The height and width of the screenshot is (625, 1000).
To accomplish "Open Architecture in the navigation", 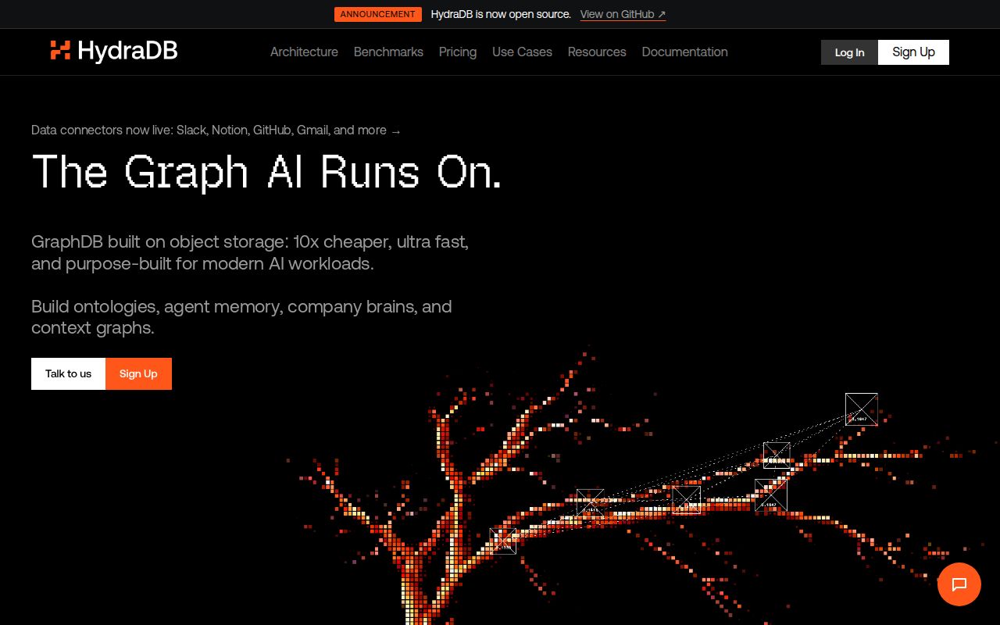I will (304, 52).
